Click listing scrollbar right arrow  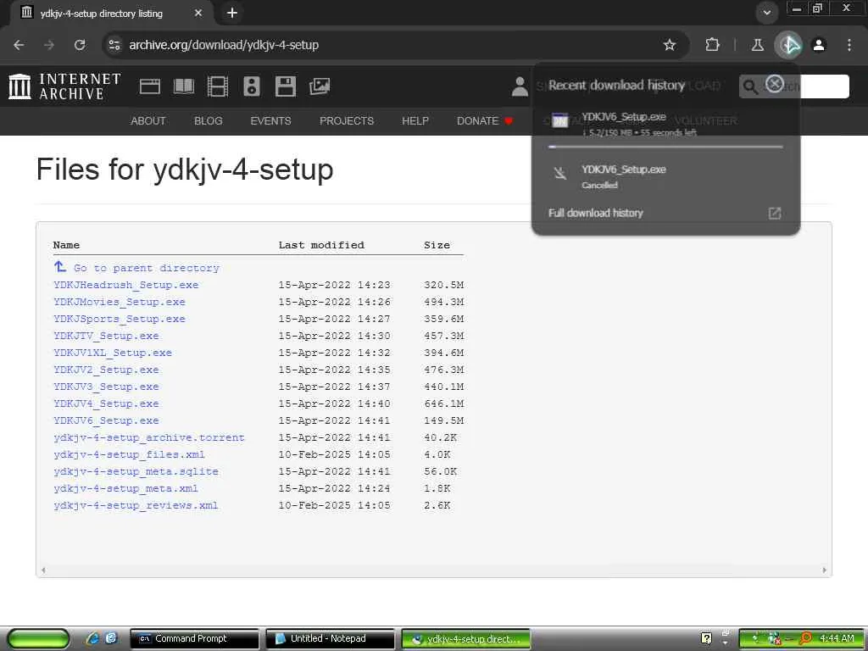coord(824,570)
